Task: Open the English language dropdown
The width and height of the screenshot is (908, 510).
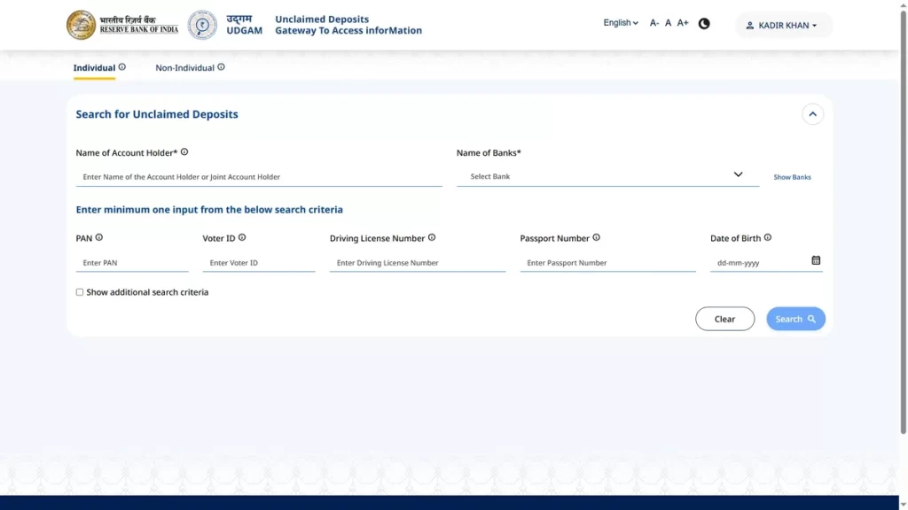Action: tap(621, 23)
